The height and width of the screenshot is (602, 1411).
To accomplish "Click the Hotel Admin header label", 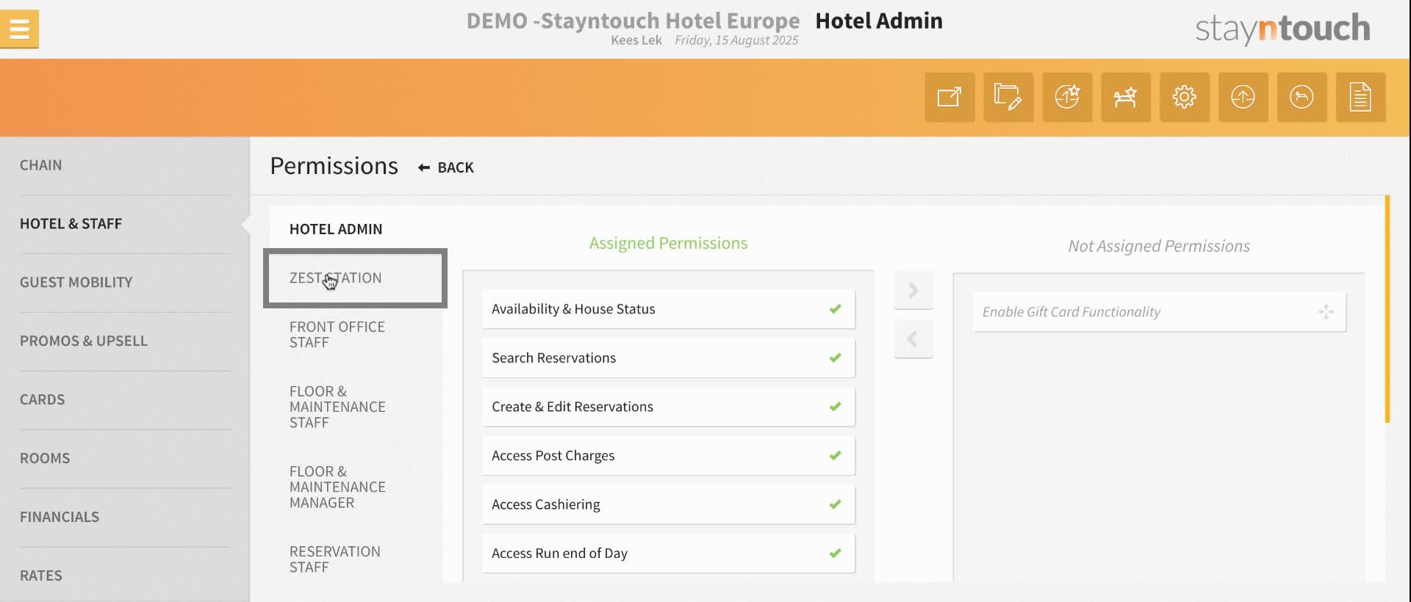I will coord(879,21).
